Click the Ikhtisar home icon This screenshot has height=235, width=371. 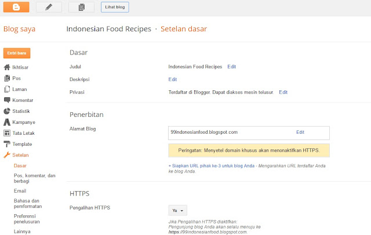pyautogui.click(x=7, y=67)
